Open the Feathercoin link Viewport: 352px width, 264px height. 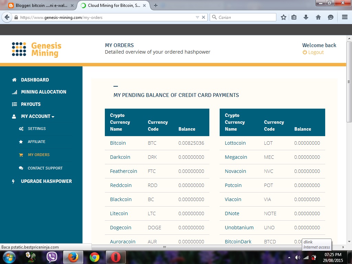123,171
